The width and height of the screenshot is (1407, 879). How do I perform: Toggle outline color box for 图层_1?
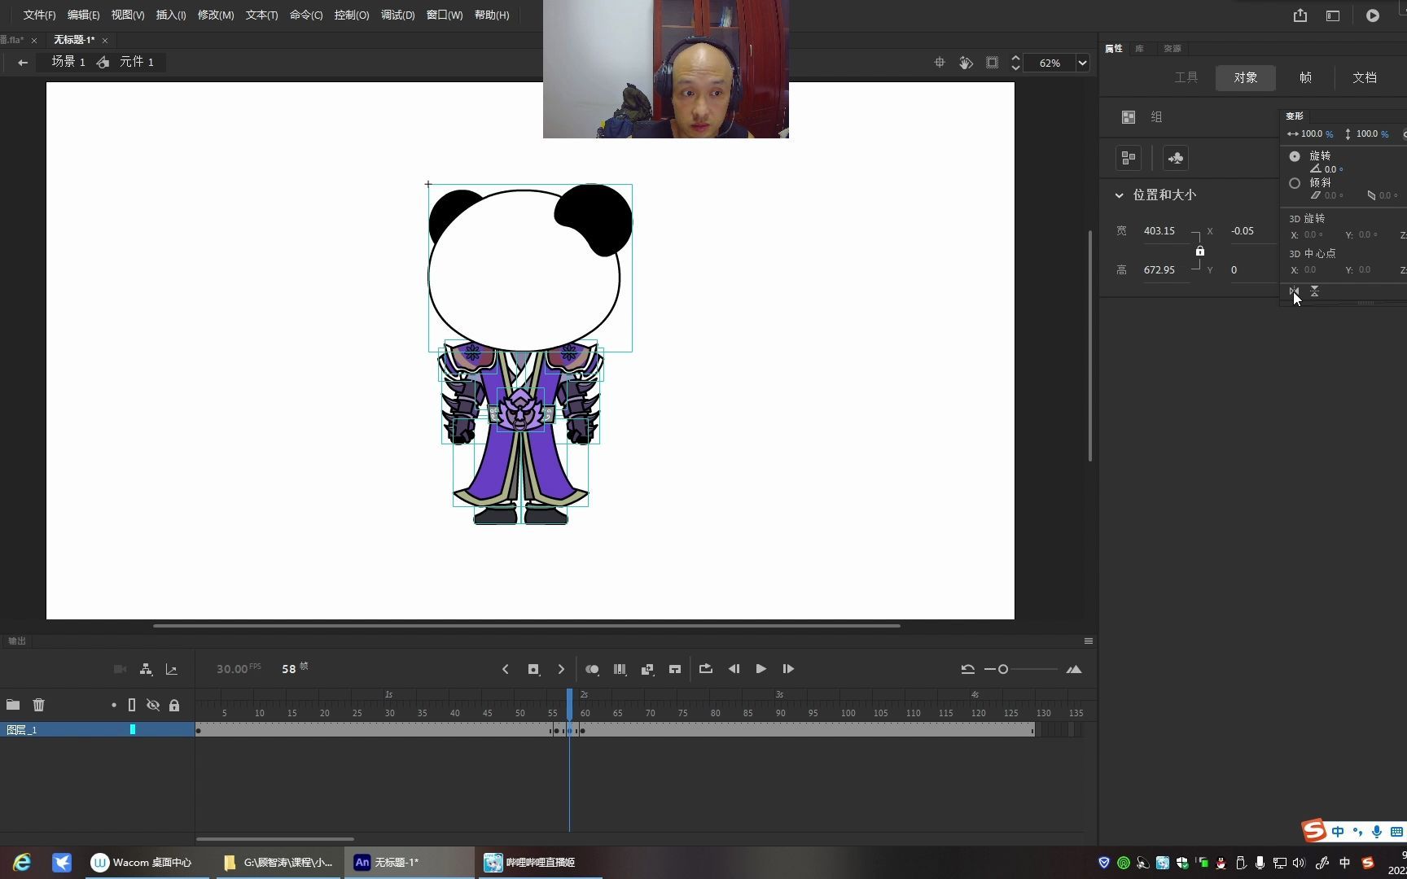pos(133,729)
